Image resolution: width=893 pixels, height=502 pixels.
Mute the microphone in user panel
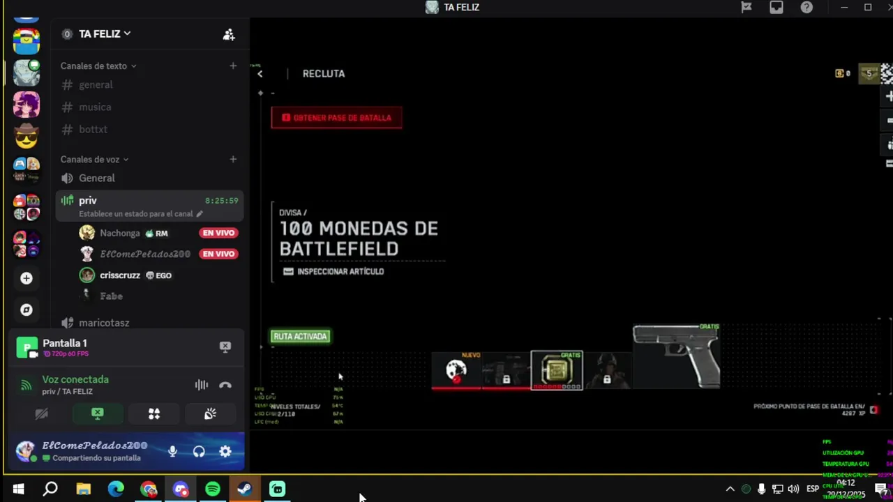coord(172,451)
